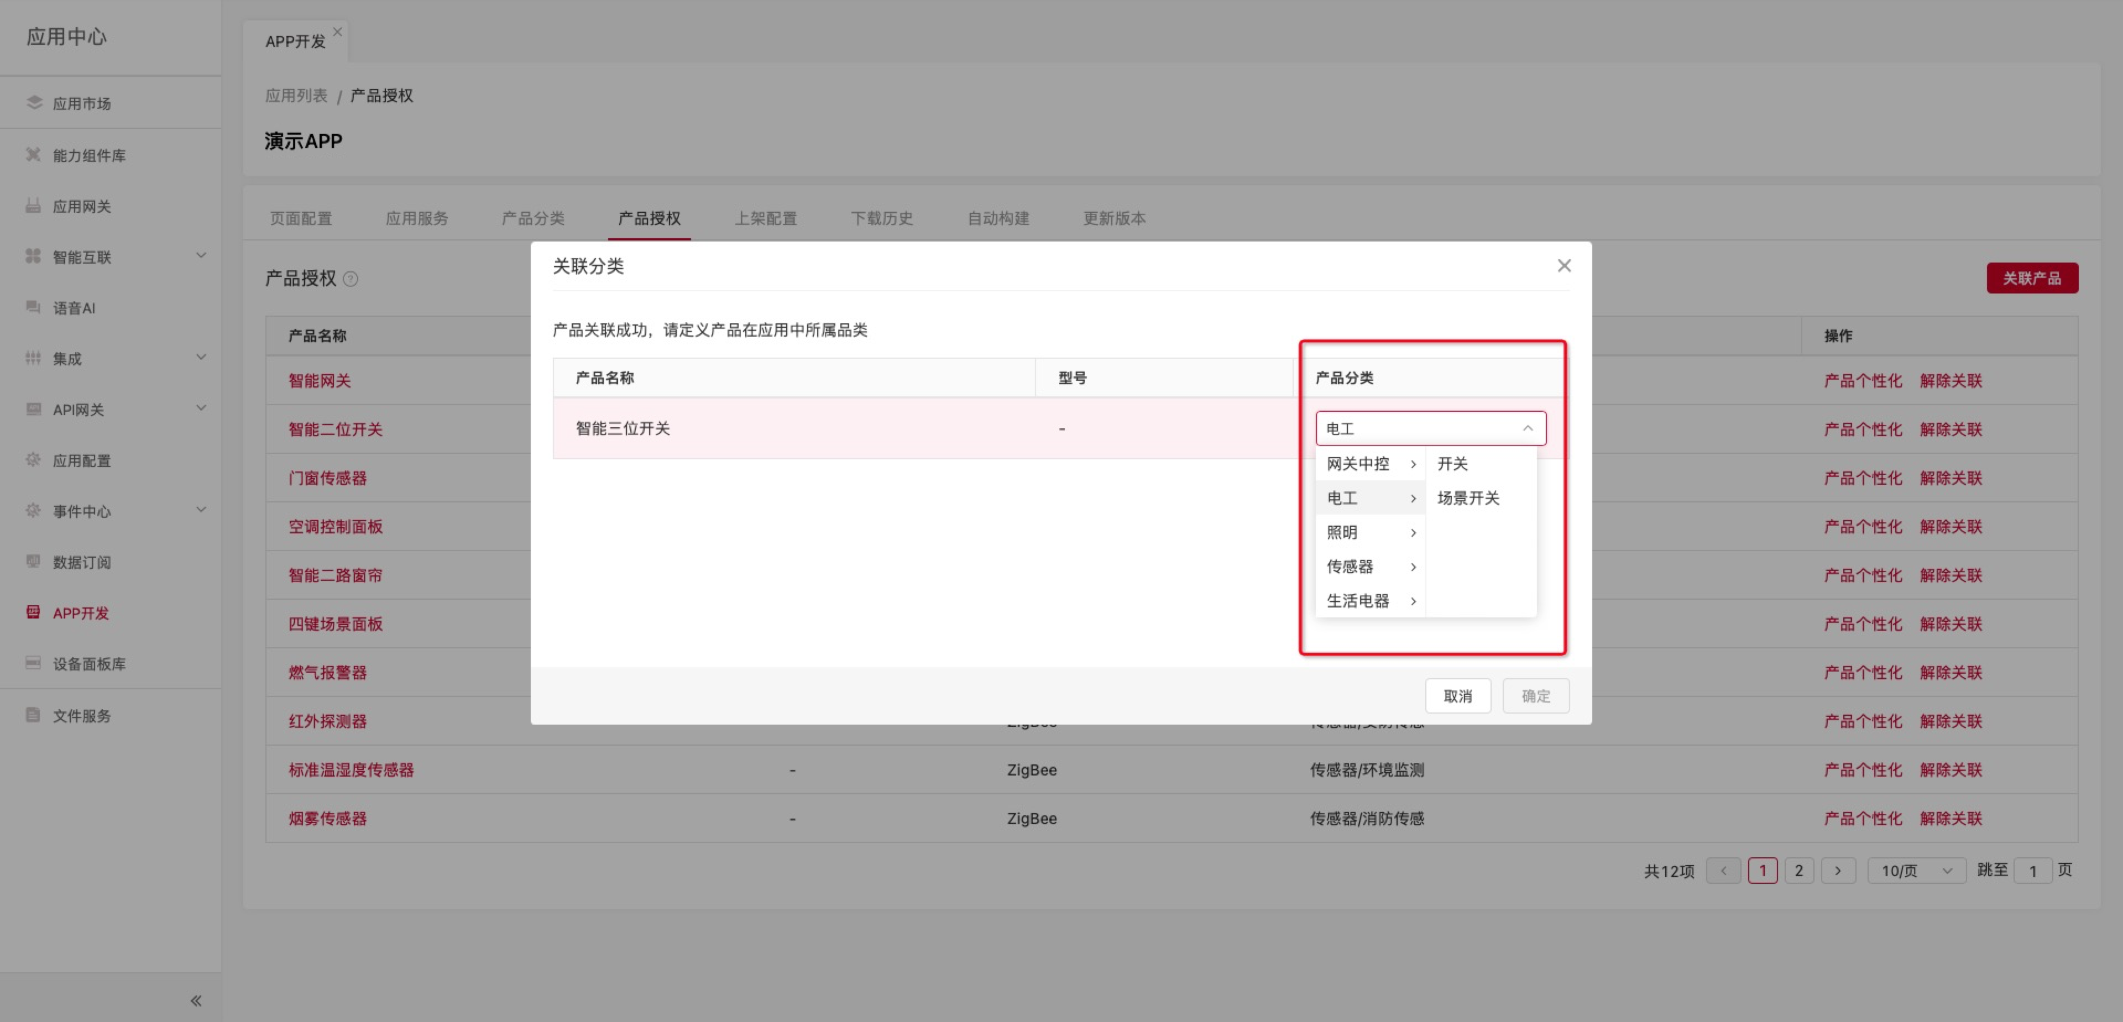Click the 文件服务 sidebar icon
This screenshot has height=1022, width=2123.
33,715
